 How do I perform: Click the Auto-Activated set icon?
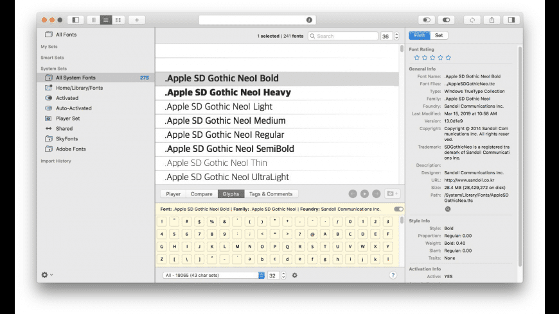click(x=48, y=108)
